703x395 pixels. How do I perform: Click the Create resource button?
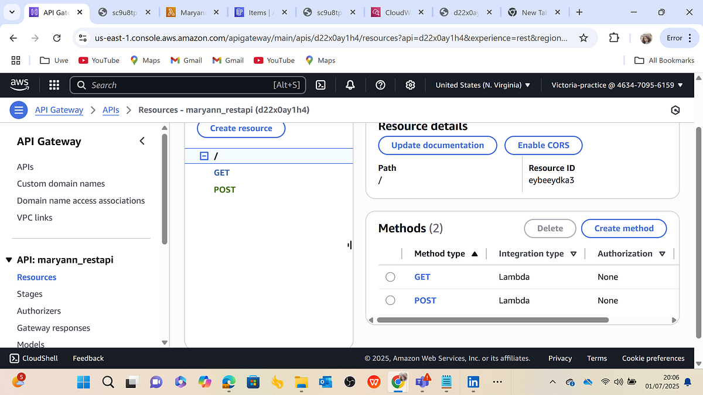[x=241, y=128]
